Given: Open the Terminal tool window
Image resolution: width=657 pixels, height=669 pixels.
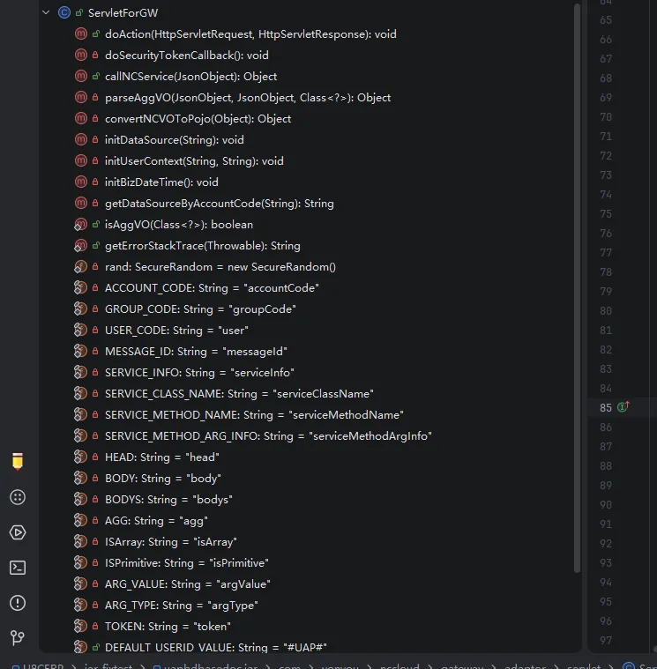Looking at the screenshot, I should tap(18, 568).
